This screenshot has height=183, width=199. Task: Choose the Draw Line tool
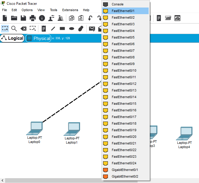coord(53,29)
